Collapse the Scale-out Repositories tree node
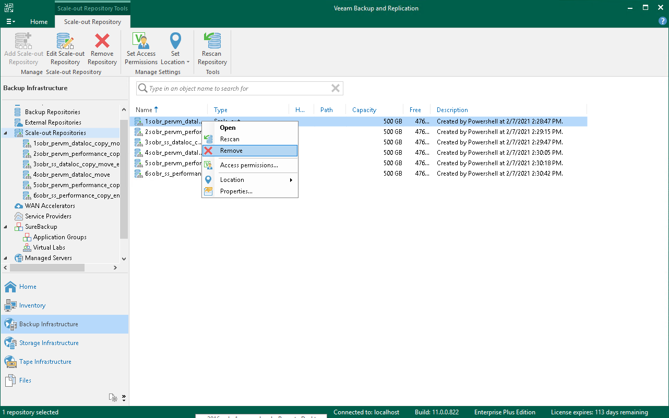The image size is (669, 418). pyautogui.click(x=5, y=132)
